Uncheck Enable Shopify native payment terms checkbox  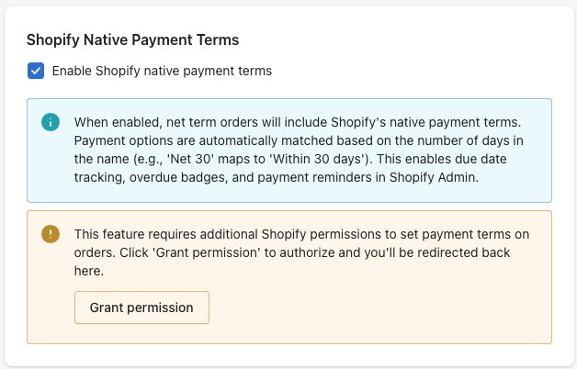click(35, 71)
